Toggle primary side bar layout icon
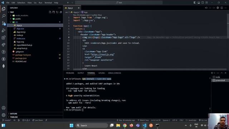 tap(195, 3)
